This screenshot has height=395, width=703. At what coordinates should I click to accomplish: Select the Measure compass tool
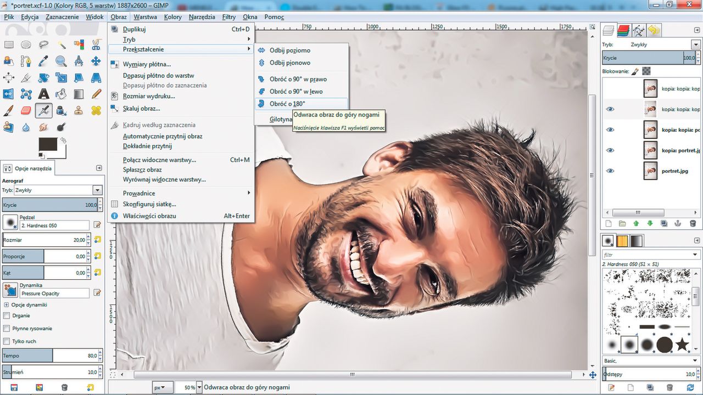tap(79, 61)
